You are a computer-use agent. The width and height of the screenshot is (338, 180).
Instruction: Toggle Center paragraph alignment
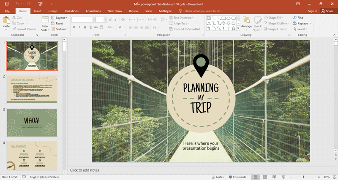(x=136, y=27)
